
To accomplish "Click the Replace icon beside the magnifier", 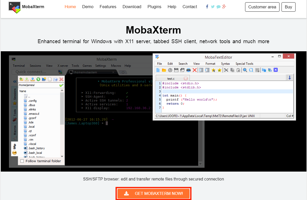I will point(251,70).
